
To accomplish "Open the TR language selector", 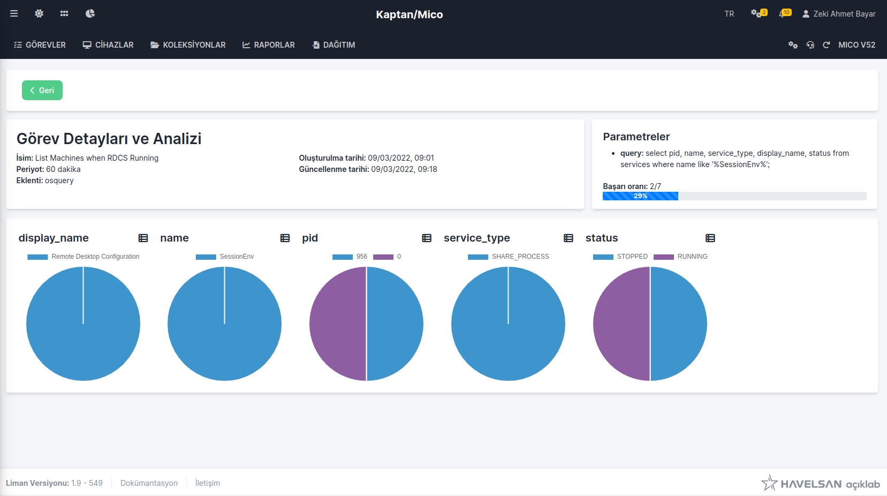I will (x=729, y=14).
